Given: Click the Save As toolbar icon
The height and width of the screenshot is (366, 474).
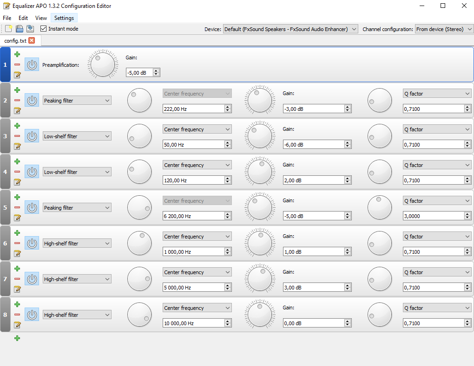Looking at the screenshot, I should tap(30, 29).
